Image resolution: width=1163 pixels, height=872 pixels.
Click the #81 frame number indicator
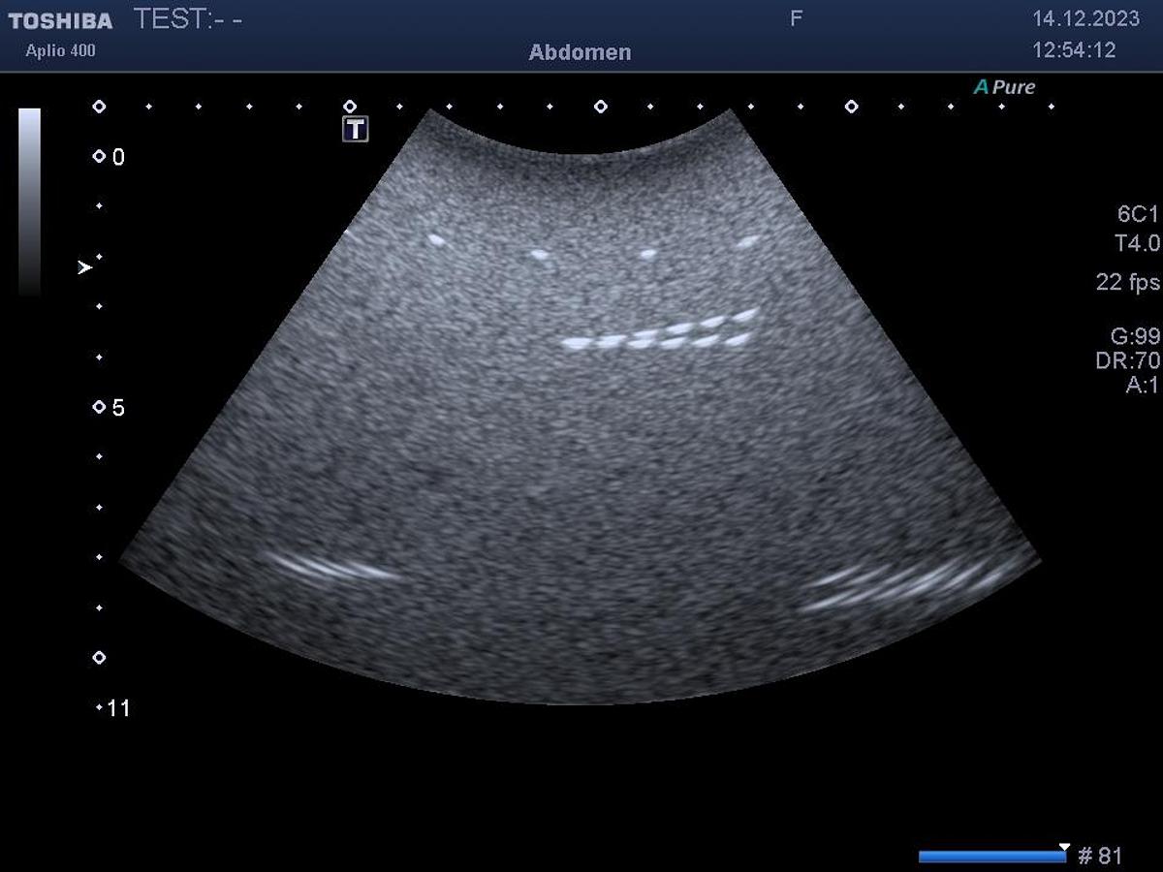click(x=1100, y=856)
